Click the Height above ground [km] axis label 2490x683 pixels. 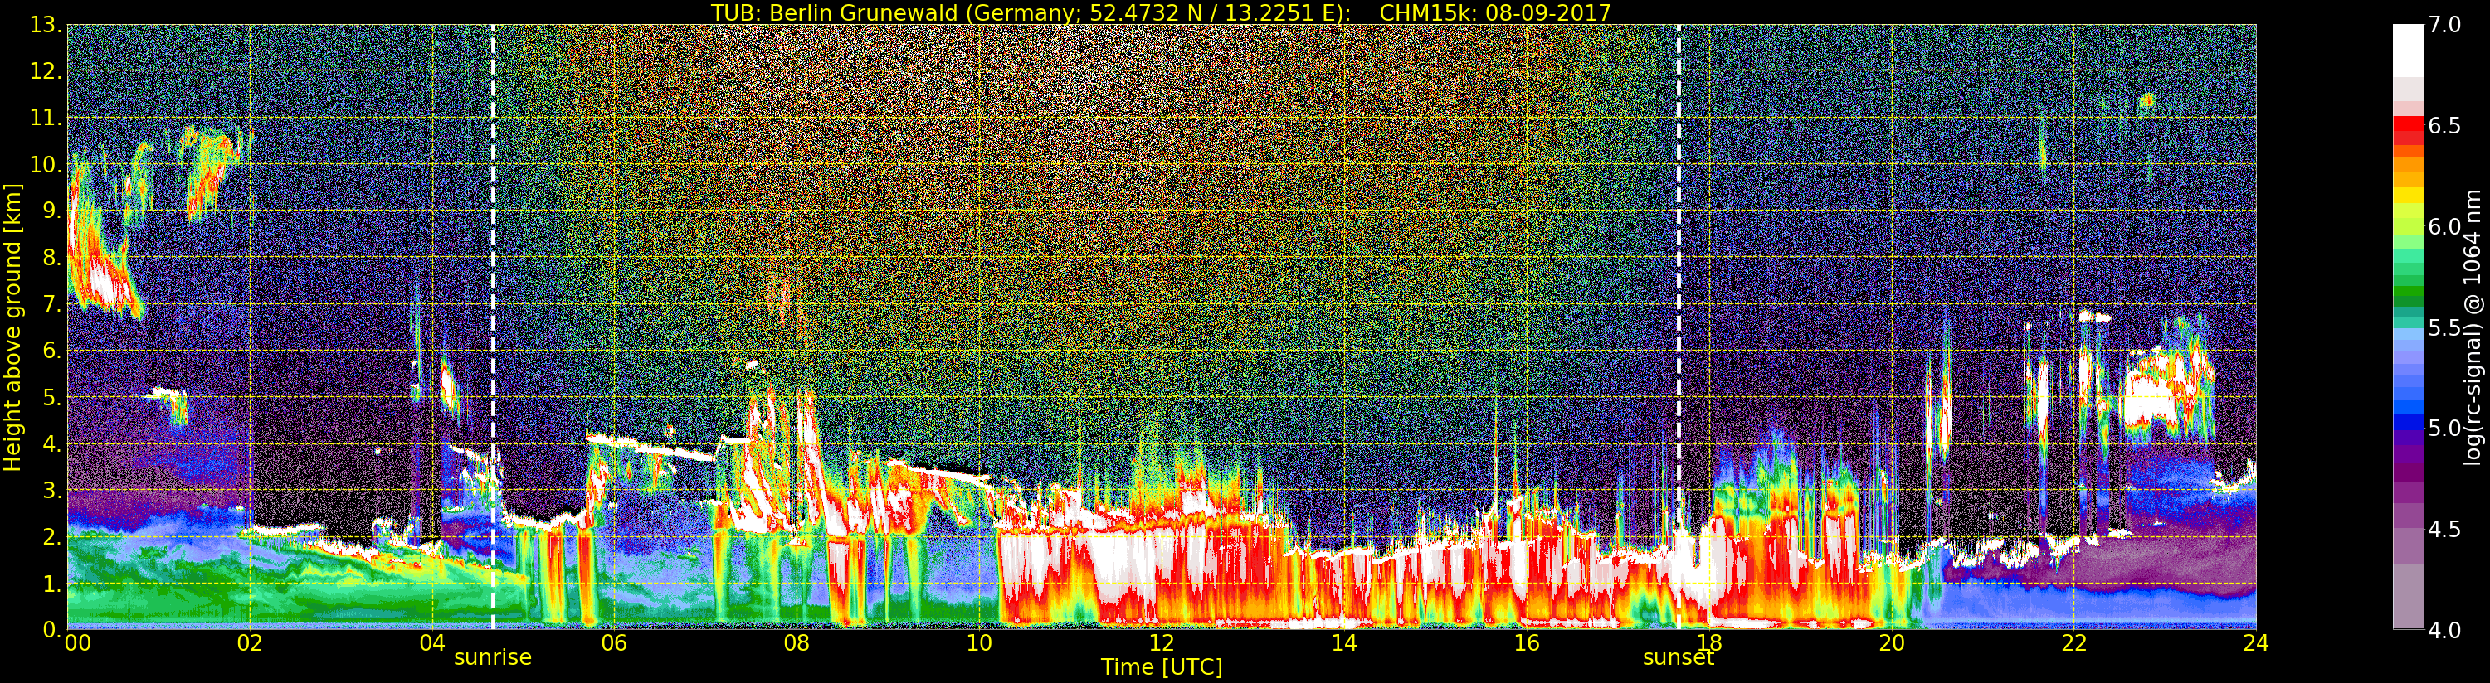tap(12, 327)
